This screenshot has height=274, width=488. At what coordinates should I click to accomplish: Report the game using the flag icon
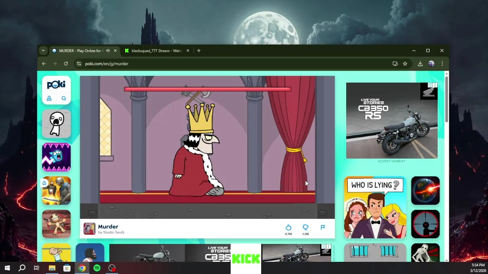[323, 228]
